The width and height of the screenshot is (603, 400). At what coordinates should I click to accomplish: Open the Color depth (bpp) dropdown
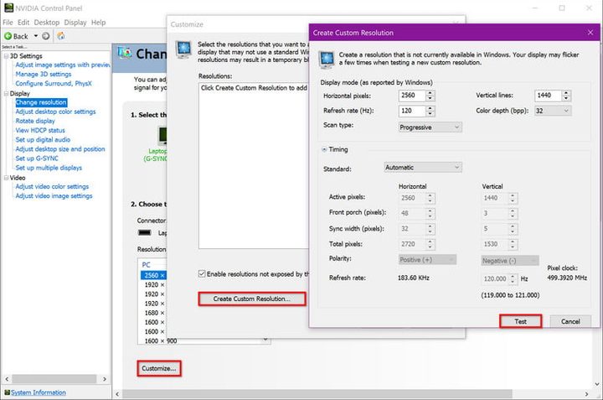[x=553, y=111]
